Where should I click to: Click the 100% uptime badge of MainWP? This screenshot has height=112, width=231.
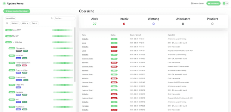(8, 36)
